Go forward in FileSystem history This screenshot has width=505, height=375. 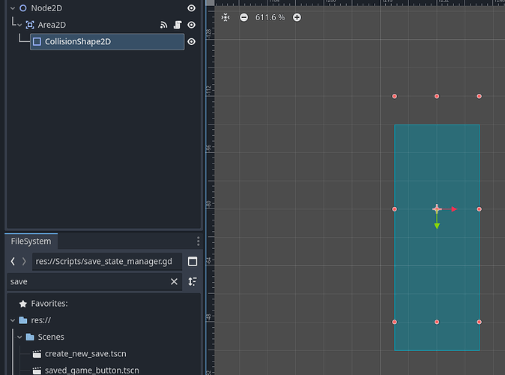click(24, 261)
